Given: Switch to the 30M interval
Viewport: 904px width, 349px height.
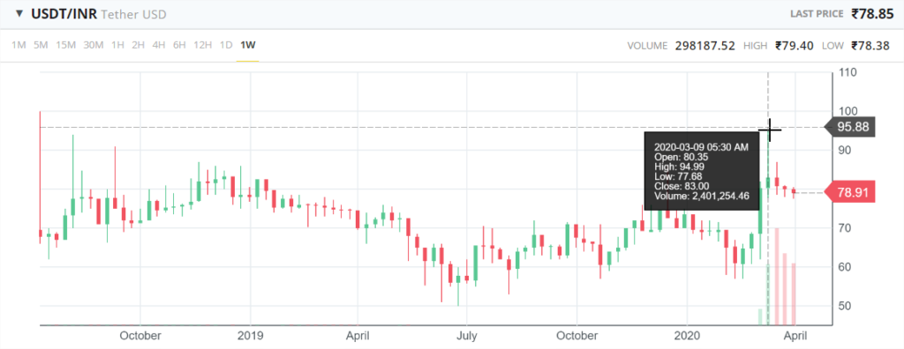Looking at the screenshot, I should click(94, 45).
